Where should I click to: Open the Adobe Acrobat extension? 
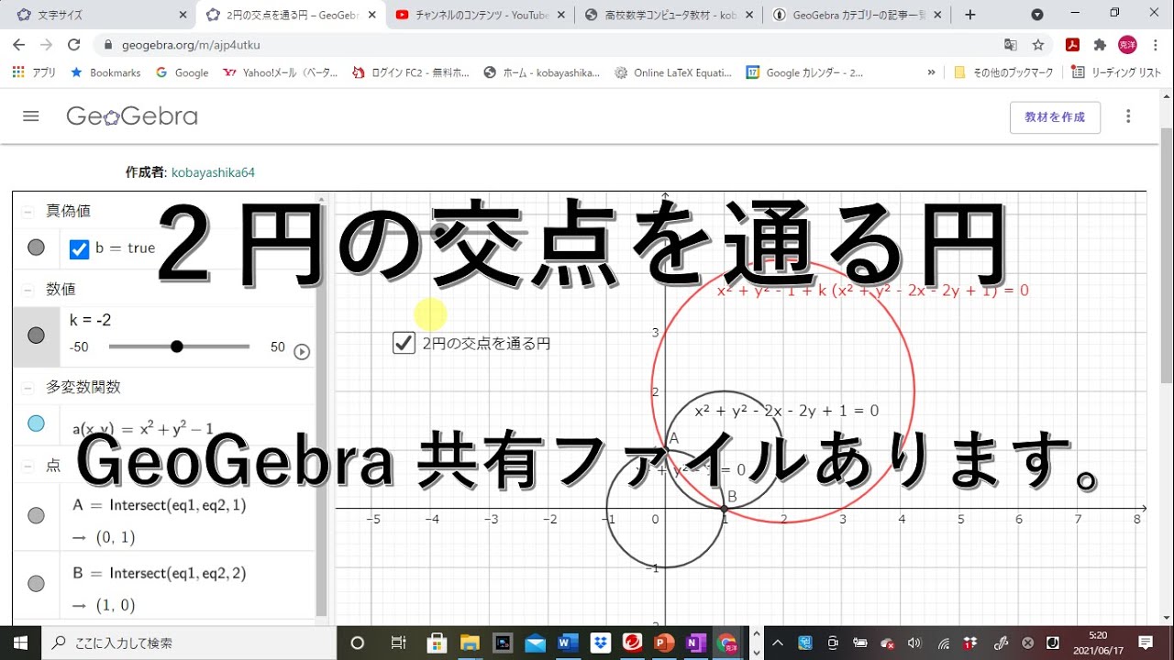click(1072, 45)
